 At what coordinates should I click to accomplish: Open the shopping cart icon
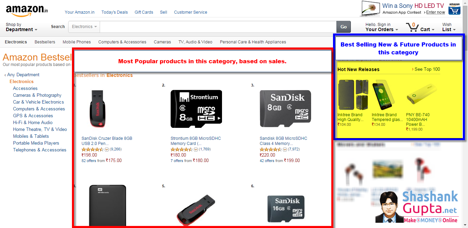(412, 27)
